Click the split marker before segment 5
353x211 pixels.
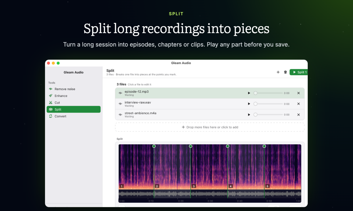[x=264, y=146]
